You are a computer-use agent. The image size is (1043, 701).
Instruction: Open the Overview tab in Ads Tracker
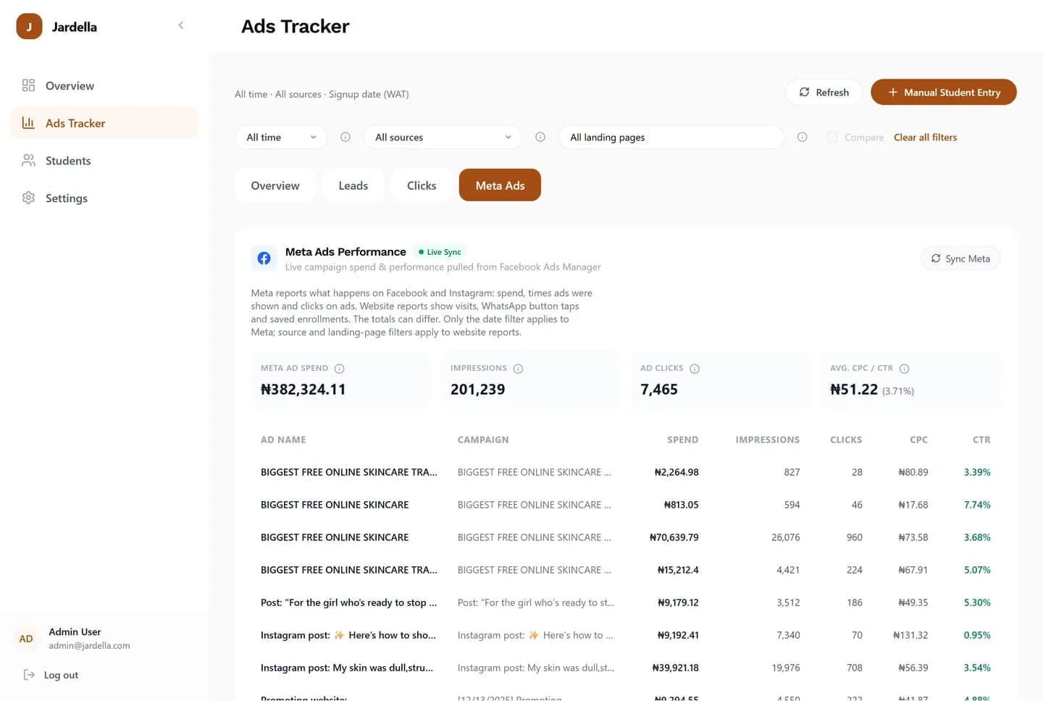click(x=275, y=185)
